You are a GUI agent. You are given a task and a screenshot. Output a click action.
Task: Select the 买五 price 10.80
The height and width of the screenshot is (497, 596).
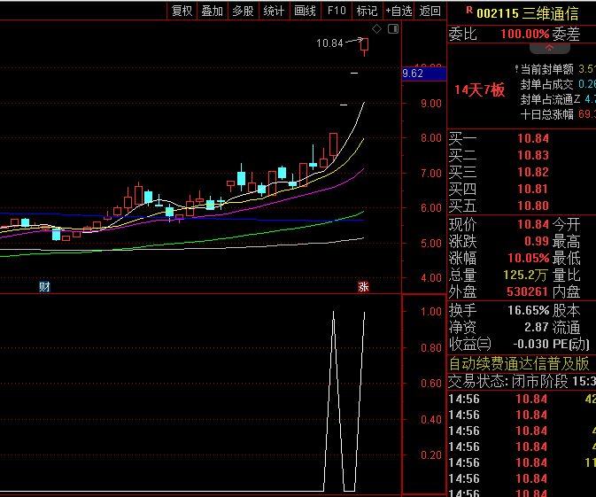pyautogui.click(x=533, y=206)
